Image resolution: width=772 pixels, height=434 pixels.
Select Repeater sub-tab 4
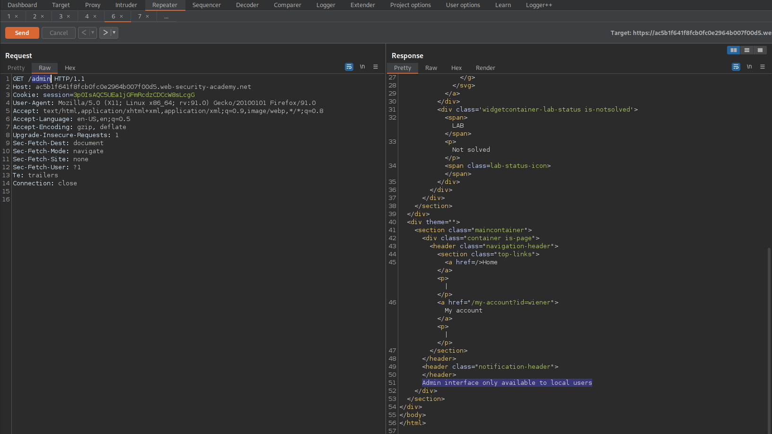pos(87,17)
